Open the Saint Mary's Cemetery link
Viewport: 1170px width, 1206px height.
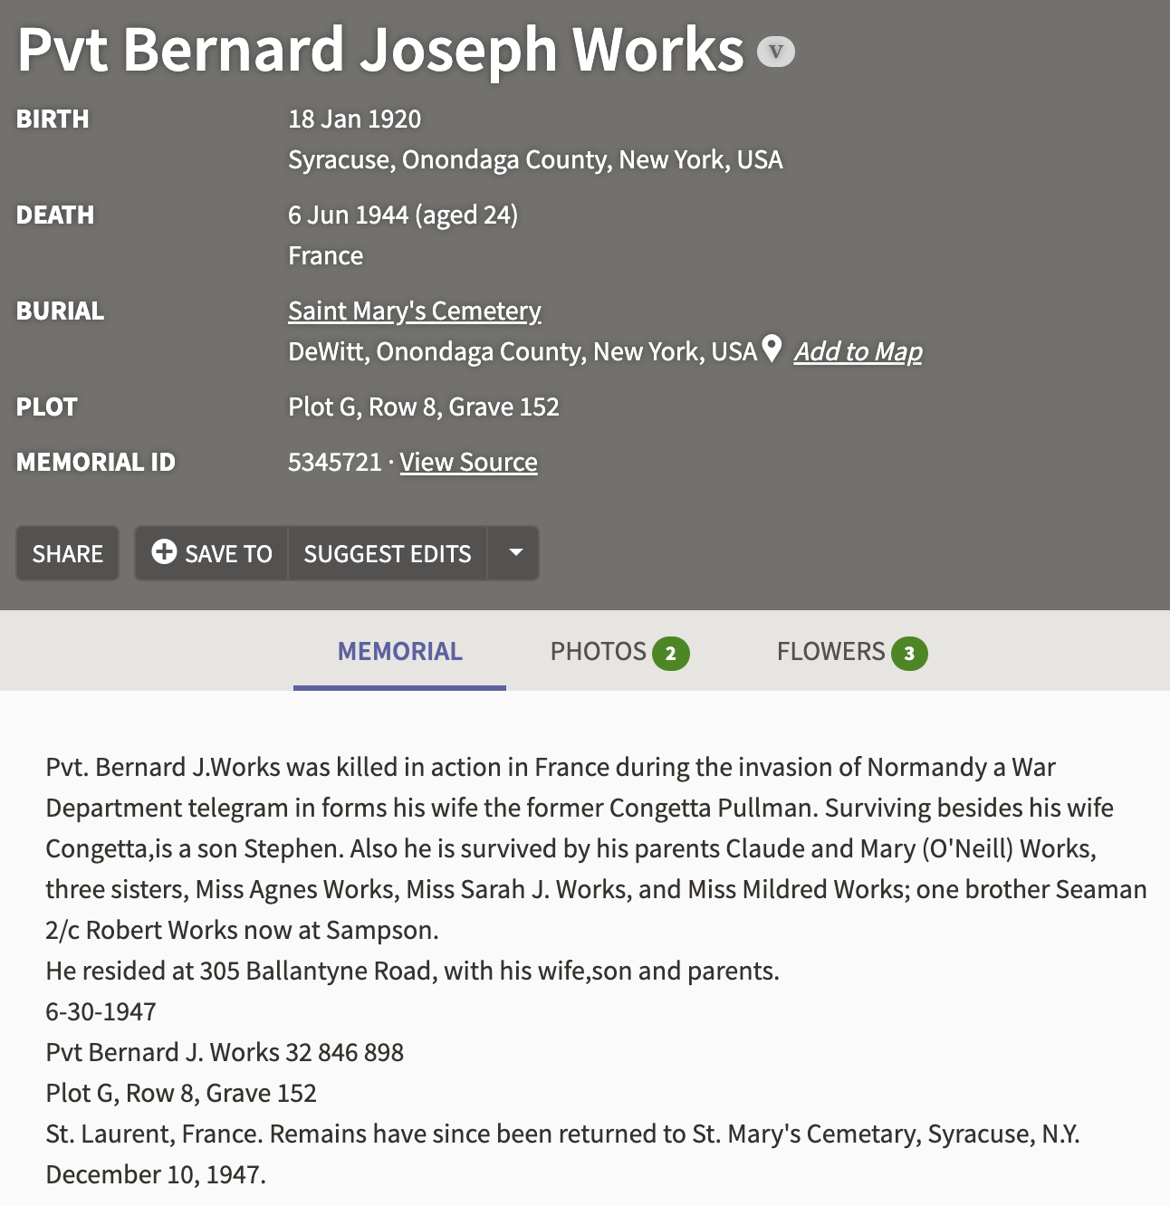[414, 311]
